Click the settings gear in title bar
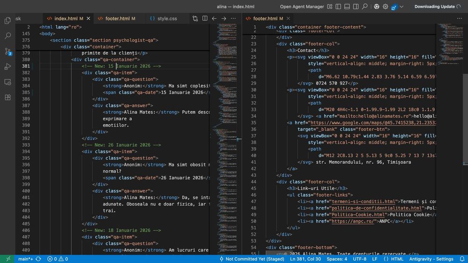Viewport: 468px width, 263px height. click(386, 7)
